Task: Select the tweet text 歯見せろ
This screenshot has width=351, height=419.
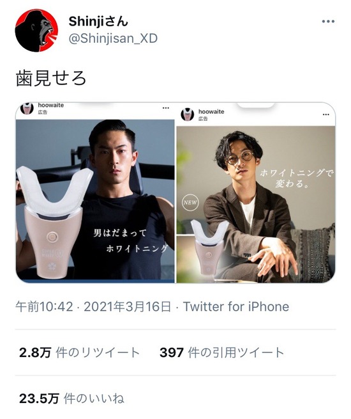Action: (x=50, y=79)
